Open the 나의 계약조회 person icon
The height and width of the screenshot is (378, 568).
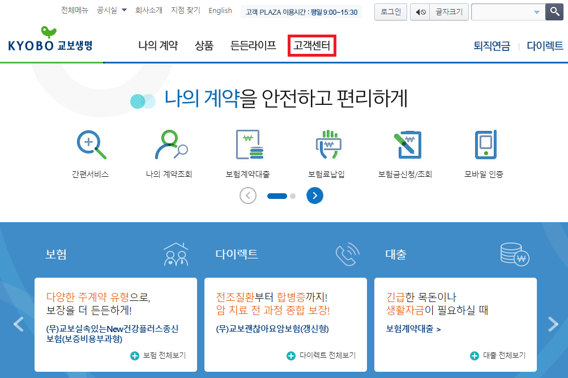pyautogui.click(x=172, y=145)
